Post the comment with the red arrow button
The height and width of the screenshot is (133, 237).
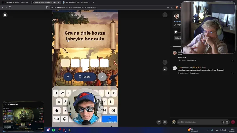[233, 122]
